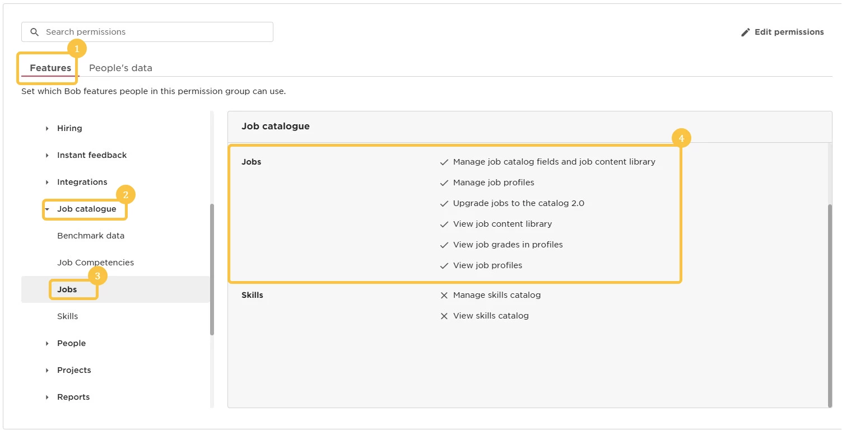The image size is (851, 435).
Task: Expand the Instant feedback arrow
Action: [x=47, y=155]
